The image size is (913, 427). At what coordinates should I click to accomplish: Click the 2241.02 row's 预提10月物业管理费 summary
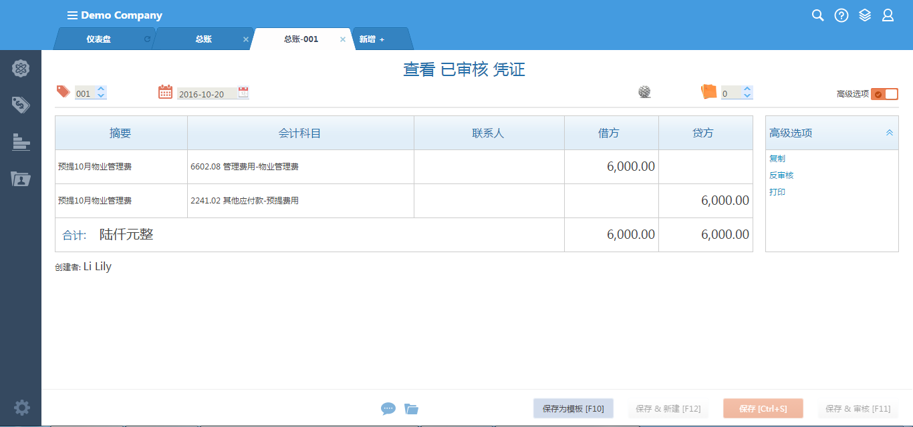pyautogui.click(x=95, y=201)
